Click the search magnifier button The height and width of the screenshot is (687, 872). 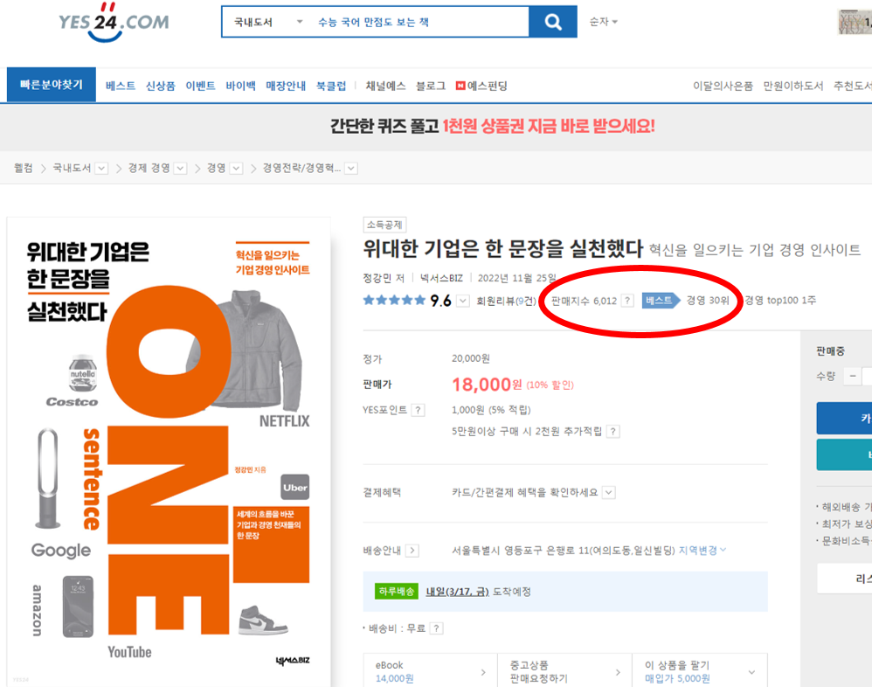click(x=553, y=22)
